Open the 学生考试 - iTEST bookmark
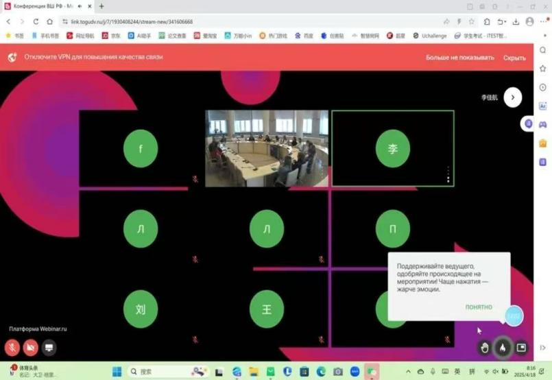 coord(481,36)
